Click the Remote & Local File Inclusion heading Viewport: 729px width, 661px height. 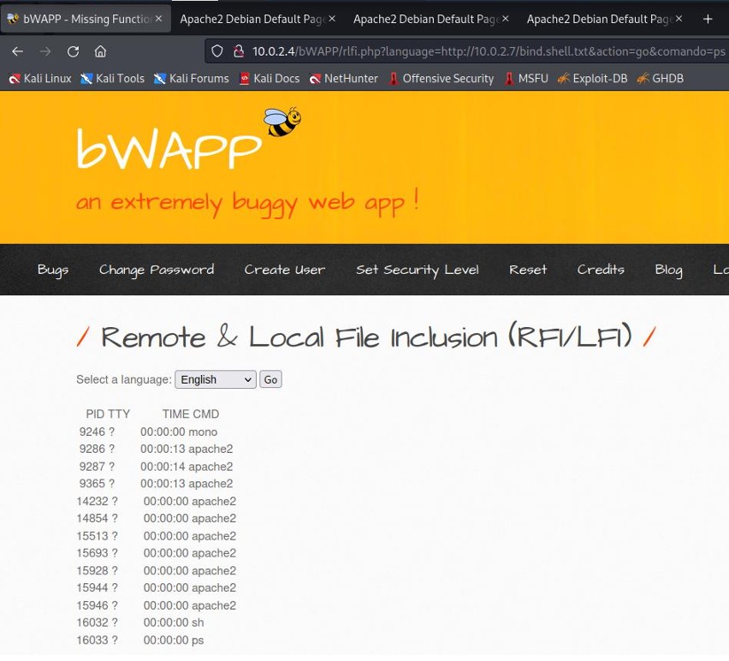[366, 336]
